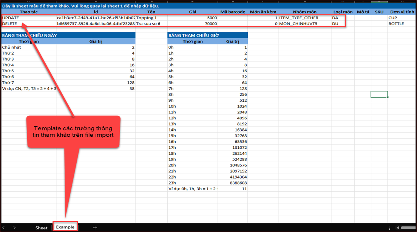
Task: Click the three-dot tab bar resize handle
Action: coord(390,227)
